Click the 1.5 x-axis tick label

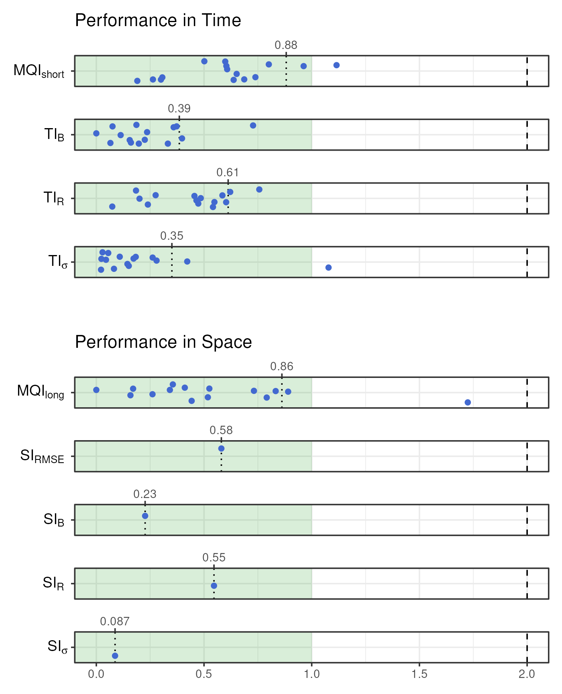point(419,674)
